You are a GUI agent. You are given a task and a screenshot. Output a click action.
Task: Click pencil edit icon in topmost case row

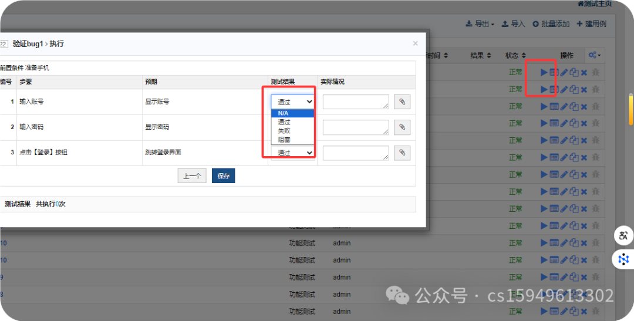[x=564, y=72]
